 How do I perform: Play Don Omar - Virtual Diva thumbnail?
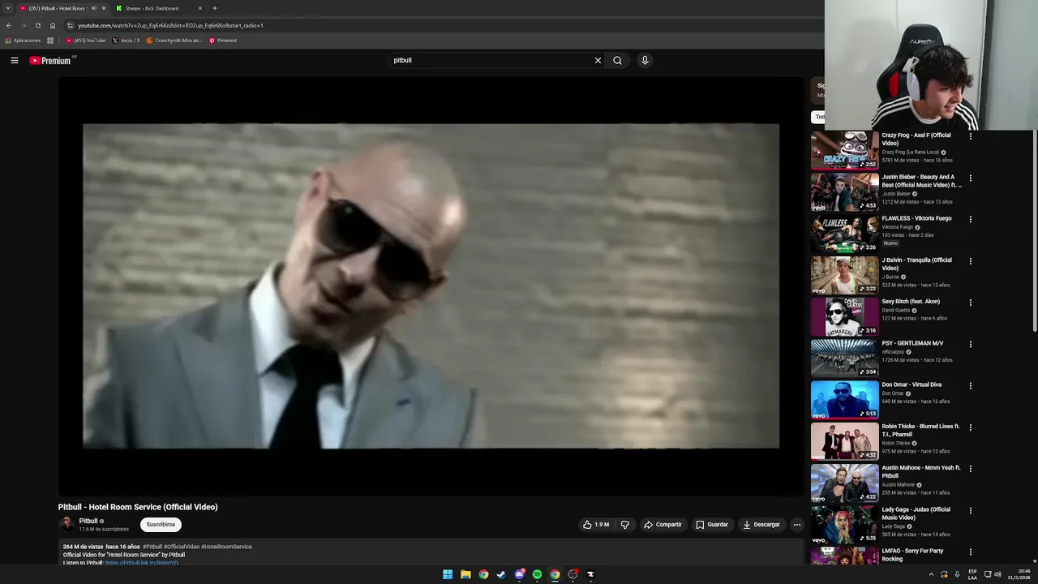845,399
